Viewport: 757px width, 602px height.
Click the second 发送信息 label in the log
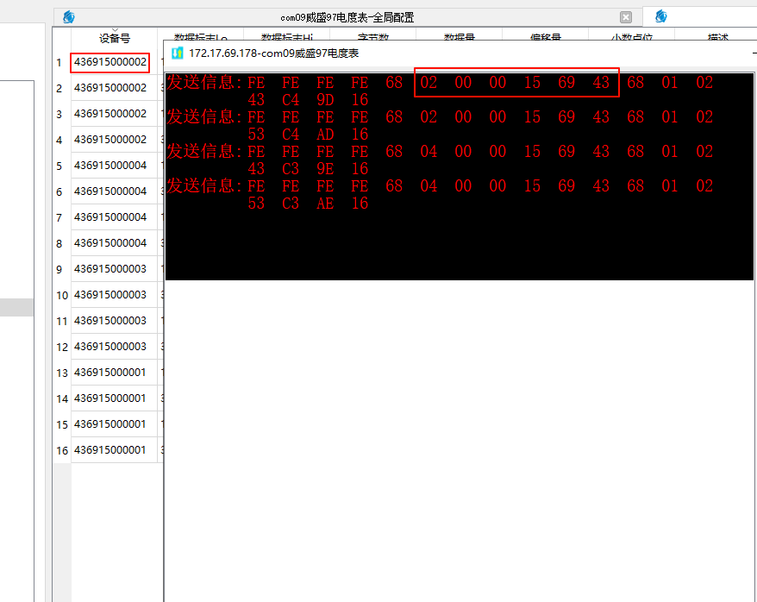(x=204, y=116)
